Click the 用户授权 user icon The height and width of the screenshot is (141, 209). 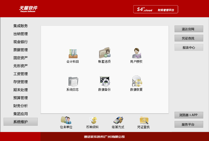coord(136,53)
